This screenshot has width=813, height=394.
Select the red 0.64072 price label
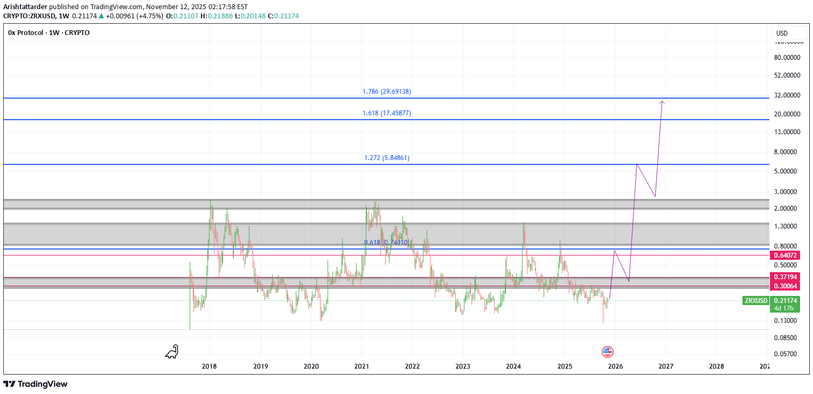[x=786, y=255]
